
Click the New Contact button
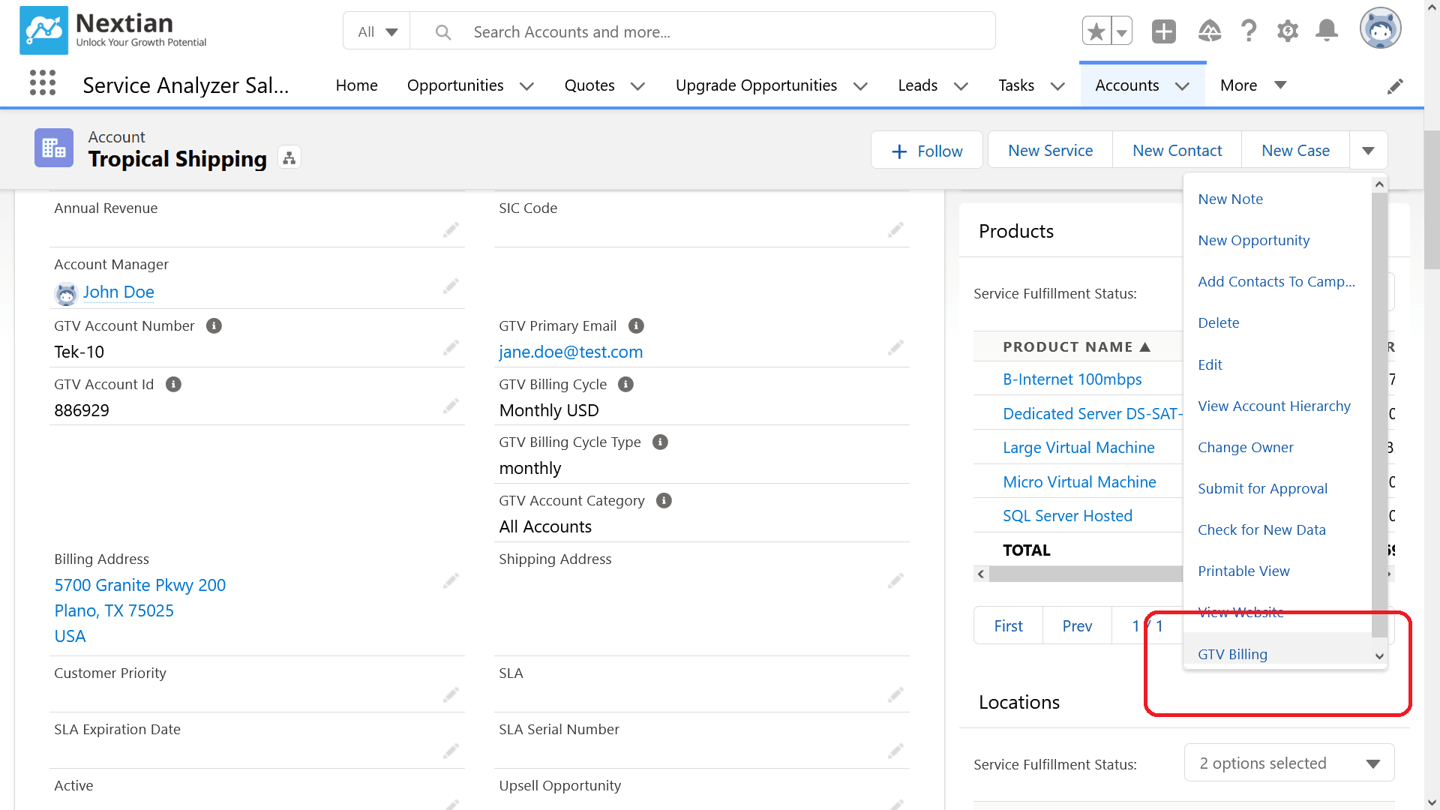point(1177,151)
